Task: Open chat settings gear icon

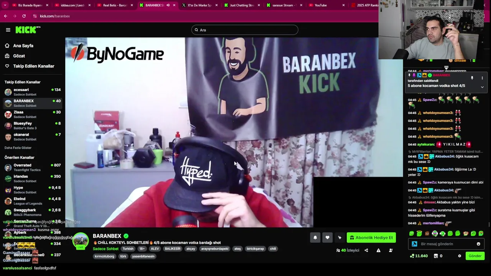Action: 460,256
